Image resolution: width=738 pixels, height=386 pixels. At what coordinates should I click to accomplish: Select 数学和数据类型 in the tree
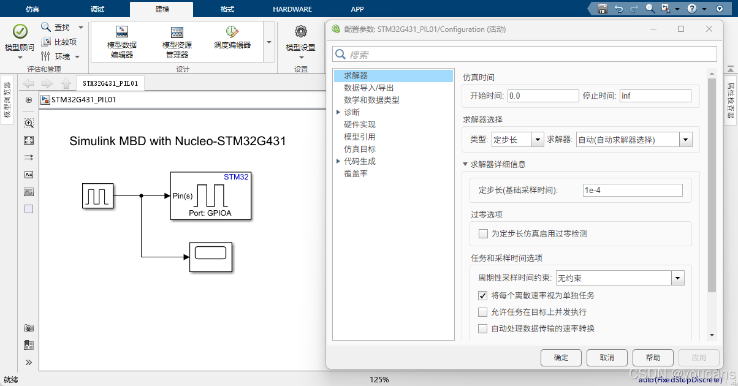pos(371,100)
